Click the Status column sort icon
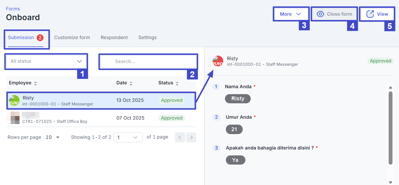399x185 pixels. tap(177, 83)
